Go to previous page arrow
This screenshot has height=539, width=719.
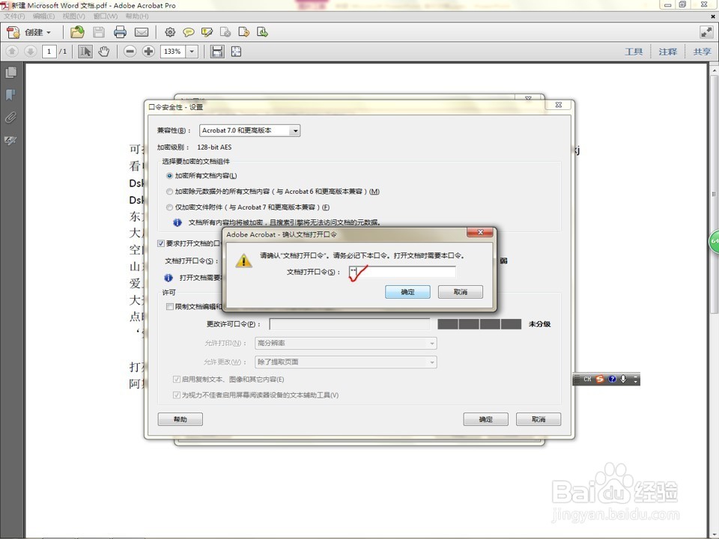coord(12,52)
